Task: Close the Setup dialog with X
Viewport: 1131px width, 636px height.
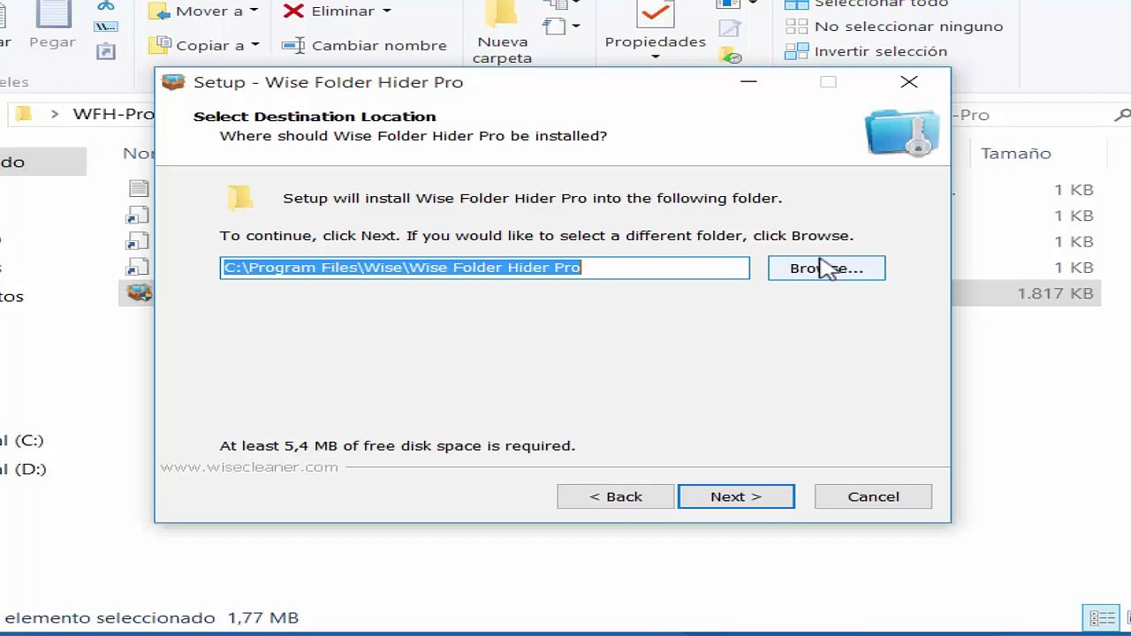Action: tap(908, 82)
